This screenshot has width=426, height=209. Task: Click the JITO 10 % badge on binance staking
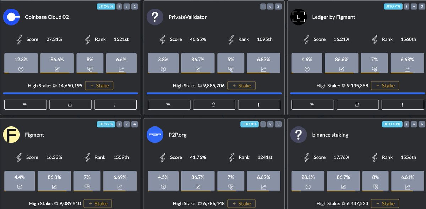[x=392, y=124]
